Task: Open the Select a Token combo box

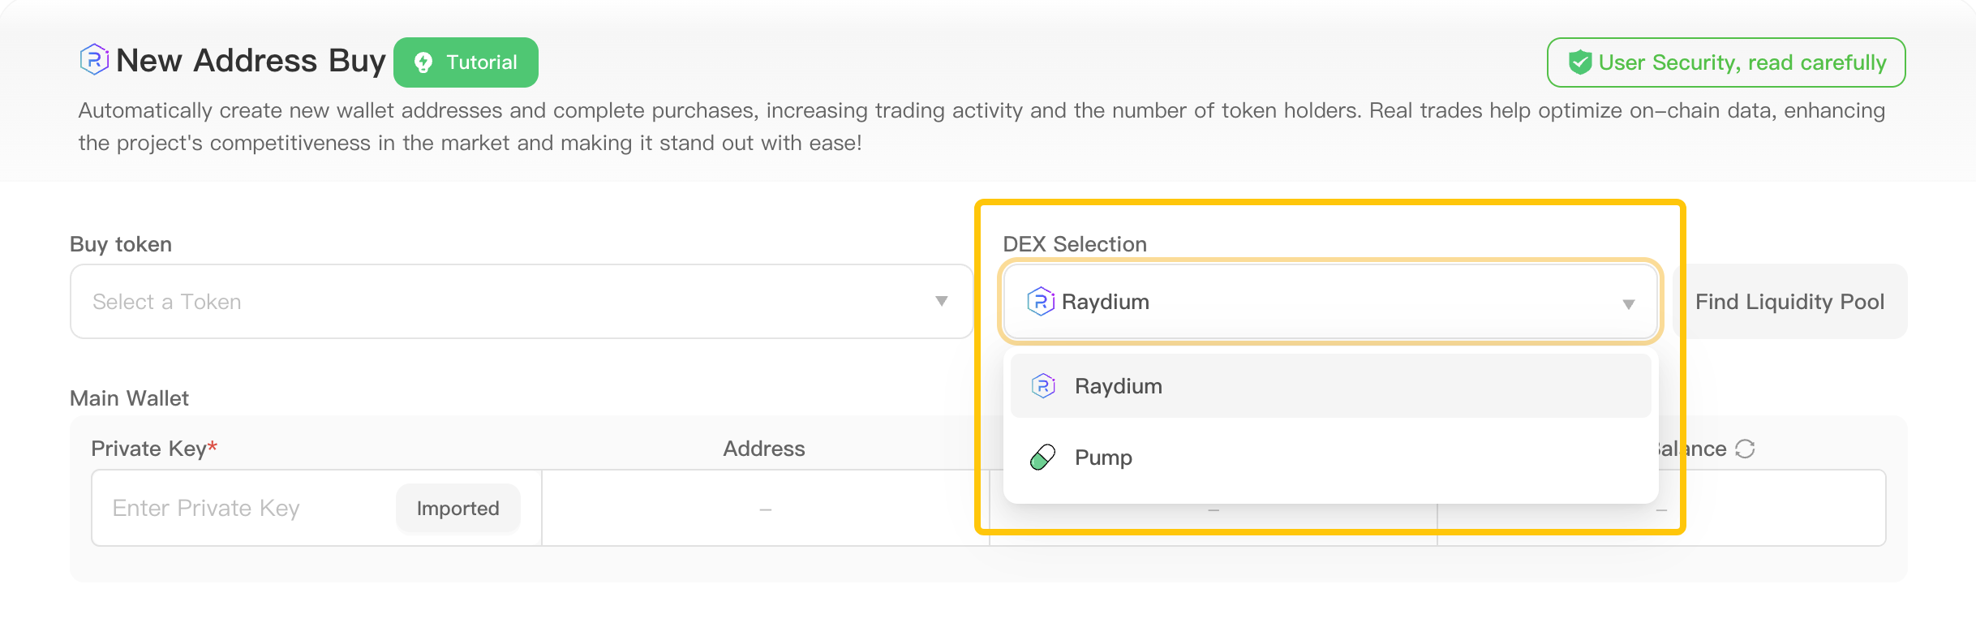Action: coord(503,301)
